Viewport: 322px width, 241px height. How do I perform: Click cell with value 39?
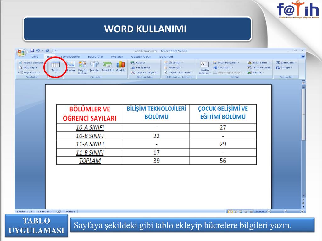(x=157, y=161)
